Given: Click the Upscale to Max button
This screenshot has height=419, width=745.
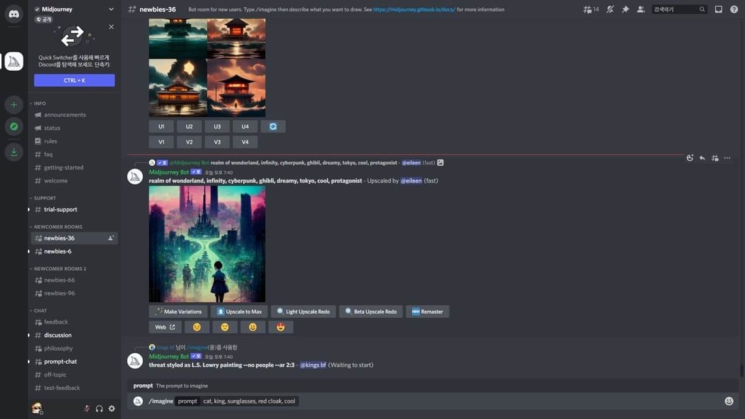Looking at the screenshot, I should pos(239,312).
